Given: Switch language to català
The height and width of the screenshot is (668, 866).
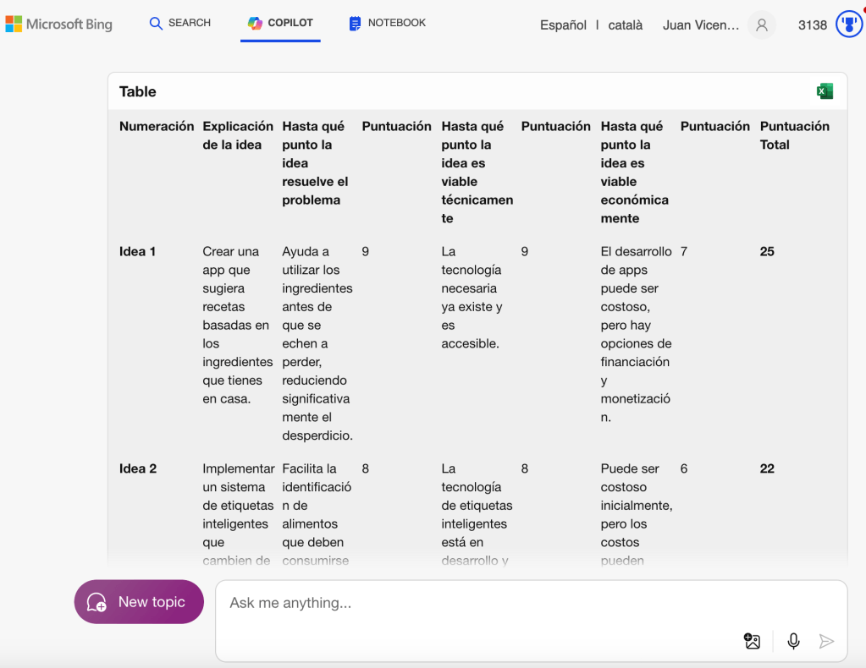Looking at the screenshot, I should 625,25.
